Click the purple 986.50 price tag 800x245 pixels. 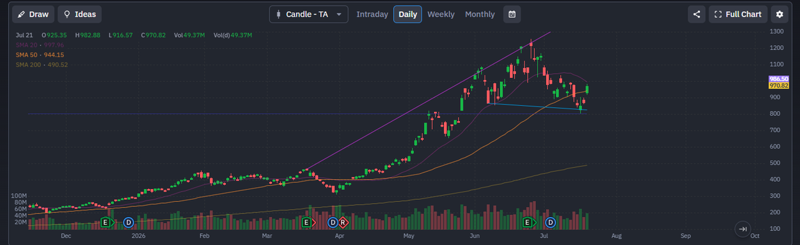[779, 79]
